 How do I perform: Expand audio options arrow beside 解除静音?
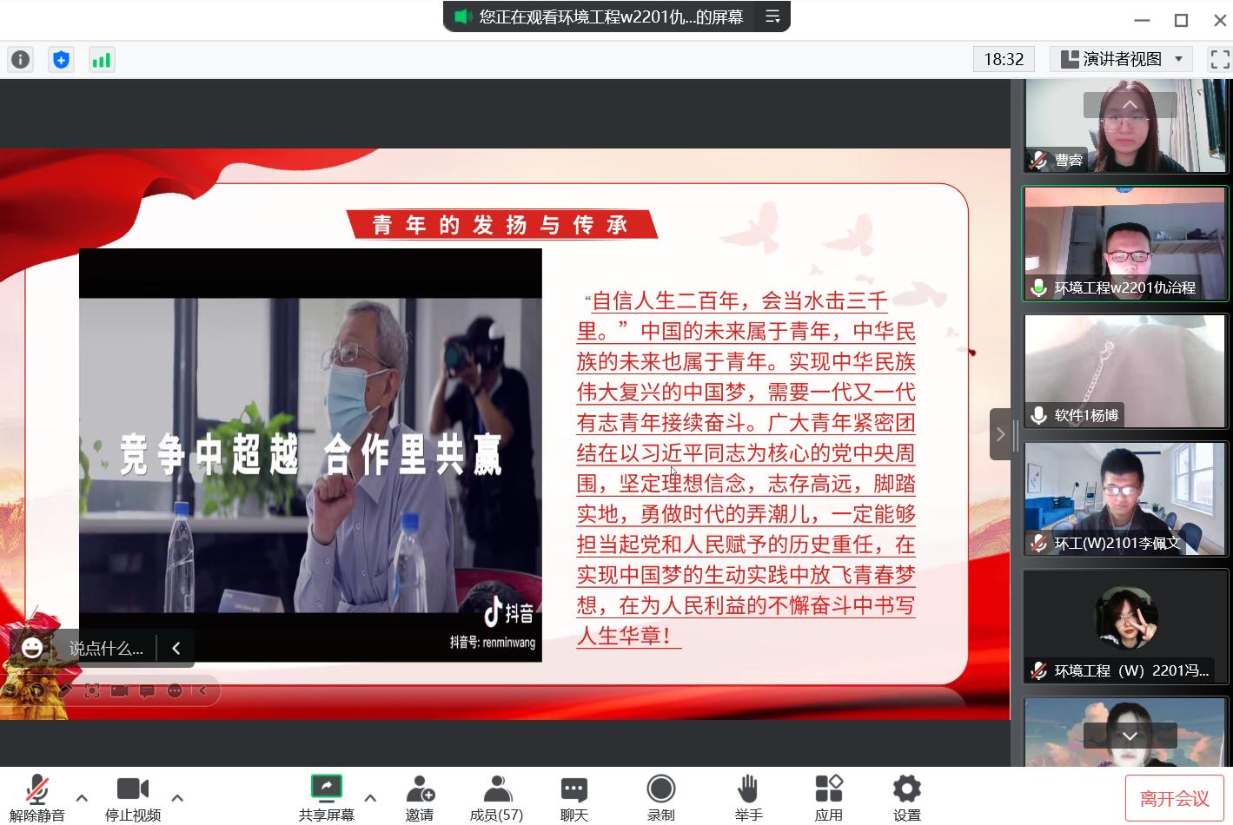click(x=82, y=797)
